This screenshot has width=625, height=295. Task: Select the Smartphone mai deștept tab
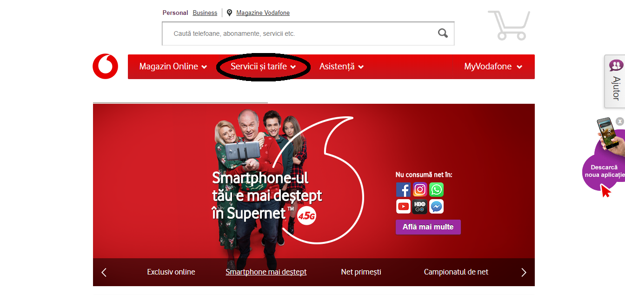(266, 272)
